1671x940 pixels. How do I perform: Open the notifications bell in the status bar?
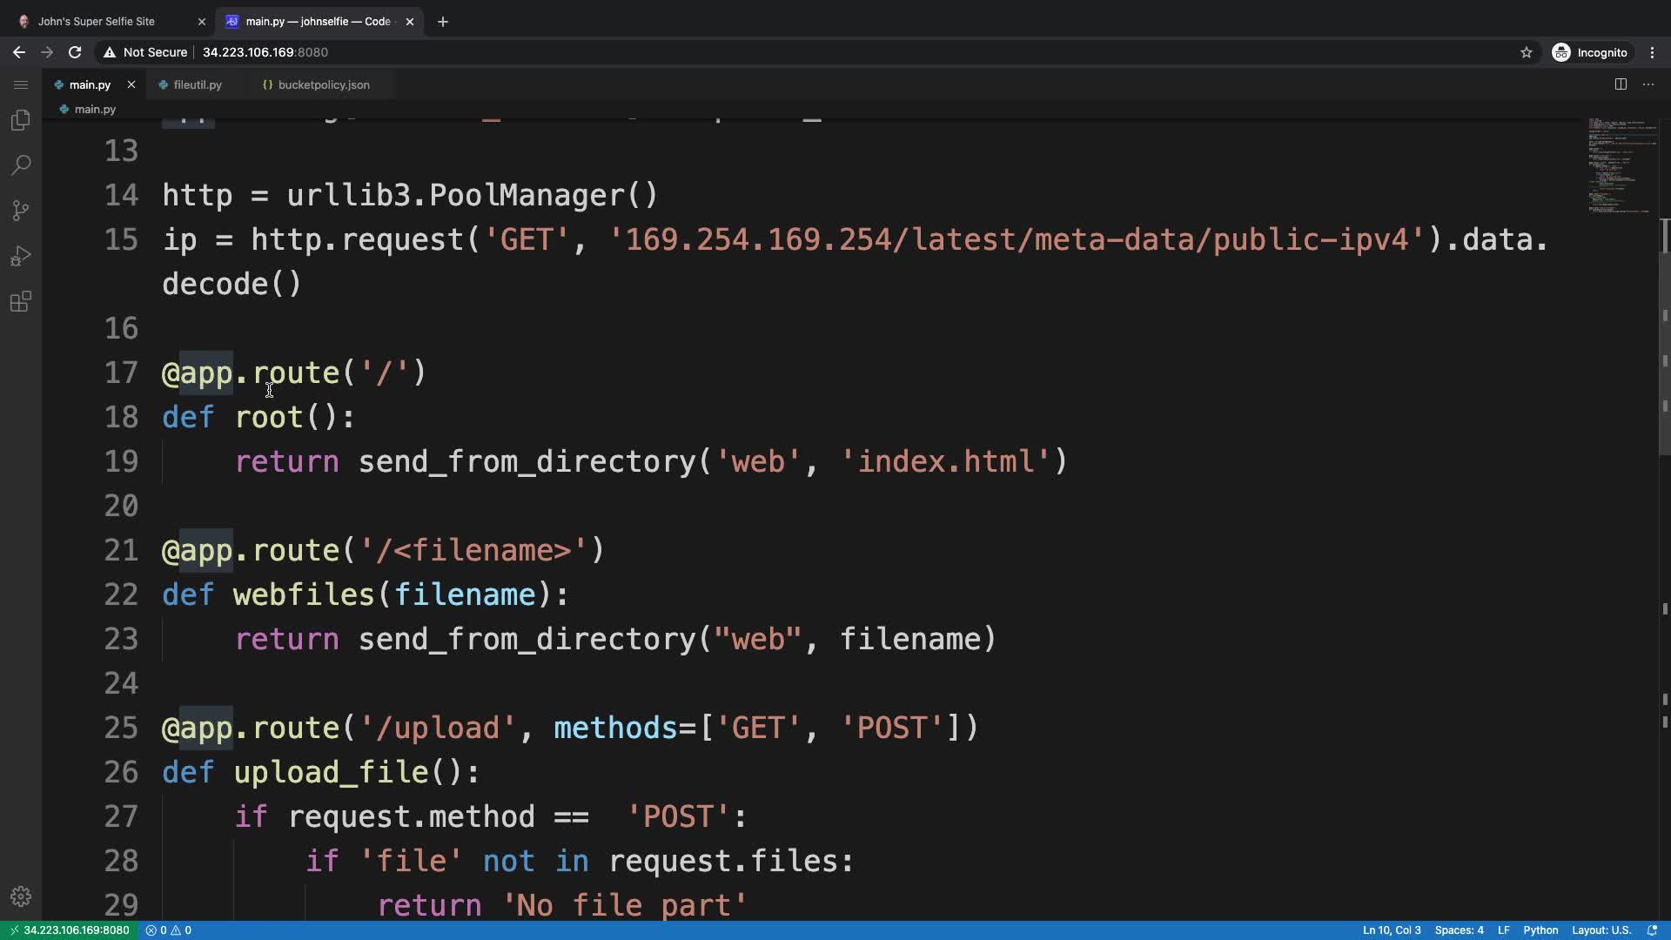tap(1652, 930)
